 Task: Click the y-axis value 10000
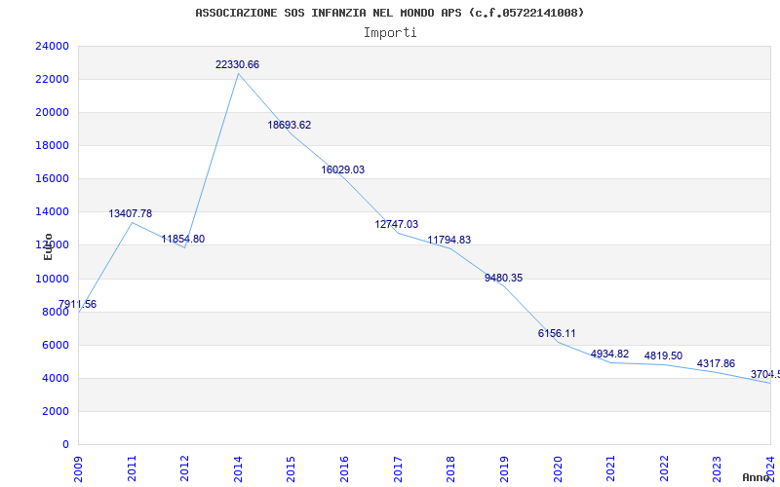point(52,279)
